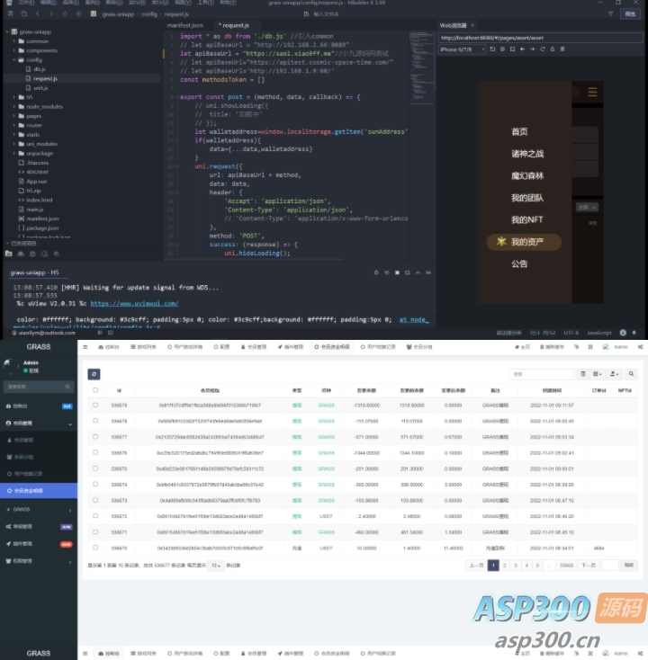
Task: Click the bookmark star icon in the HBuilder toolbar
Action: coord(65,13)
